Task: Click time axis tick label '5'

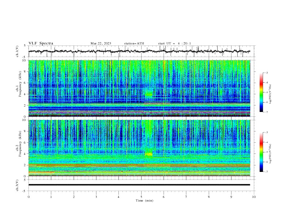Action: point(141,197)
